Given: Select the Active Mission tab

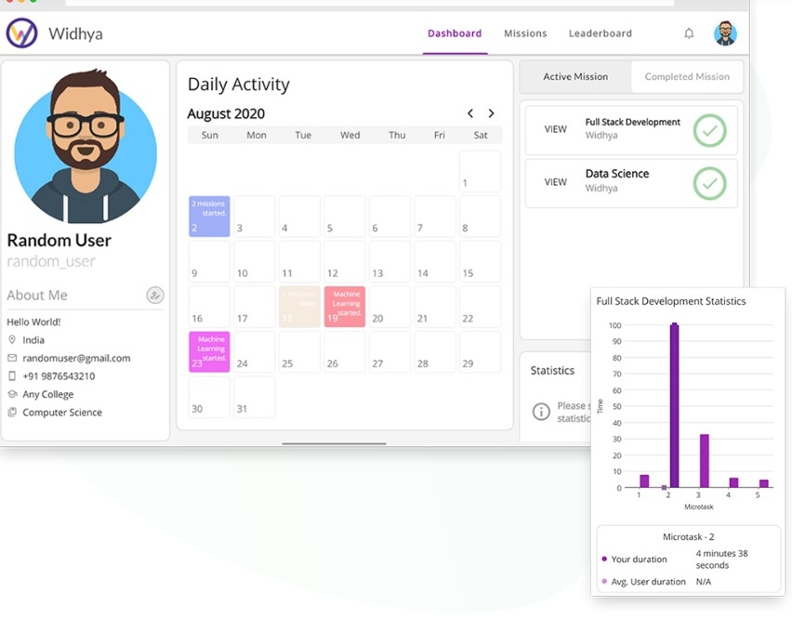Looking at the screenshot, I should click(575, 77).
